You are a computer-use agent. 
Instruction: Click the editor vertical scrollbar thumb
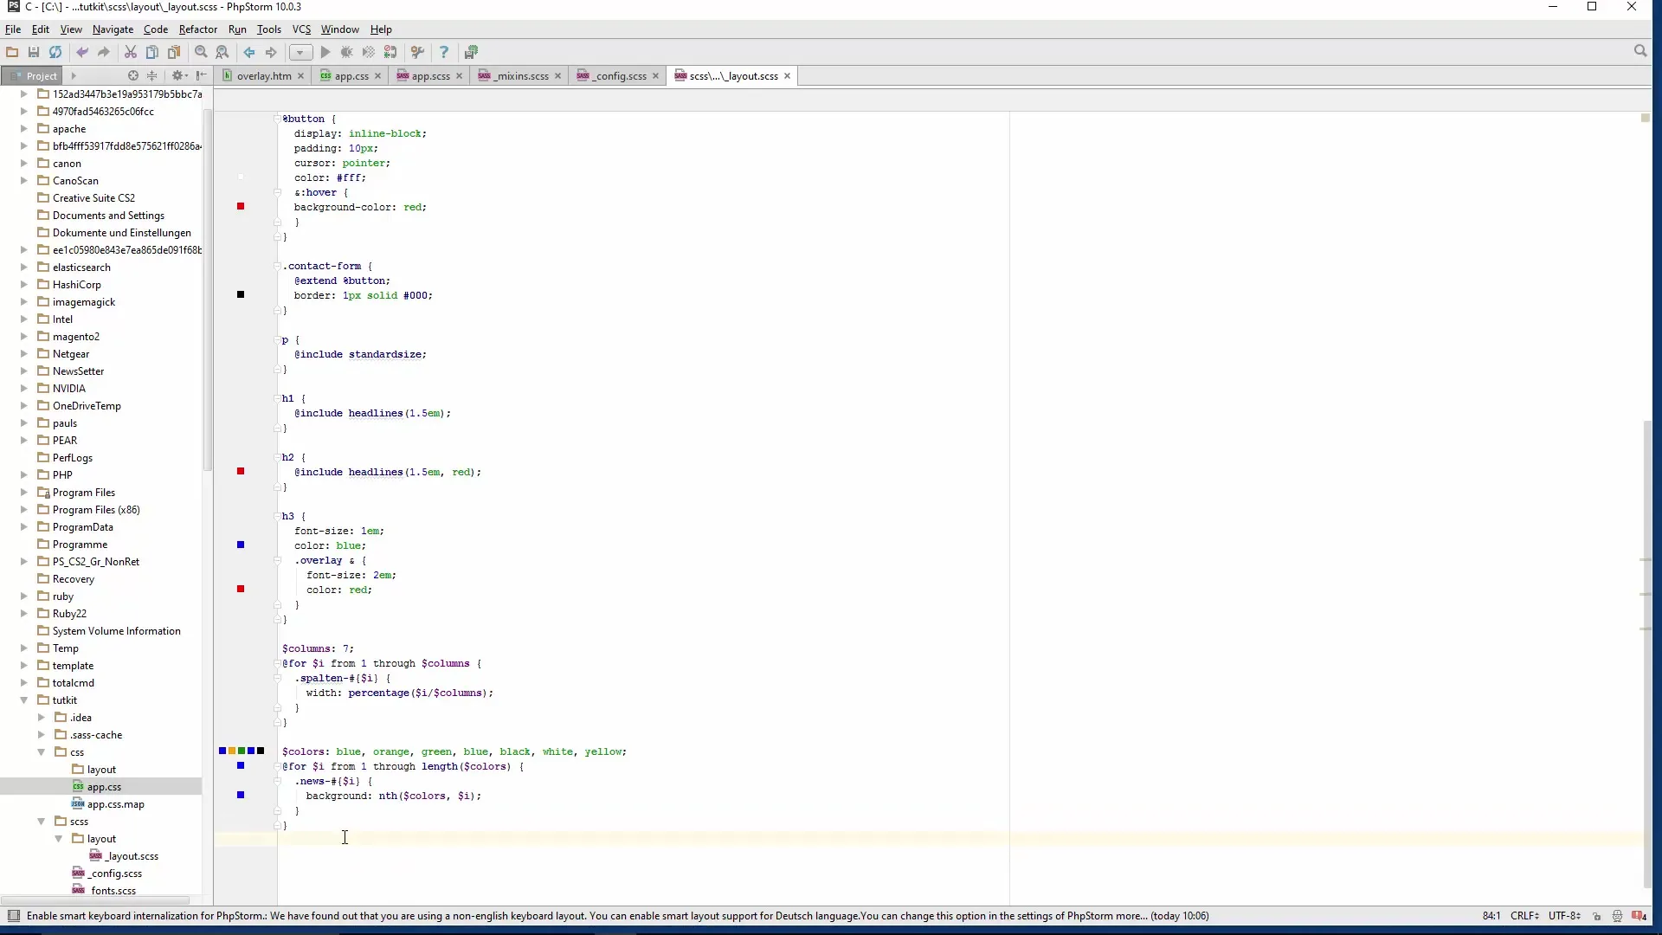coord(1646,654)
